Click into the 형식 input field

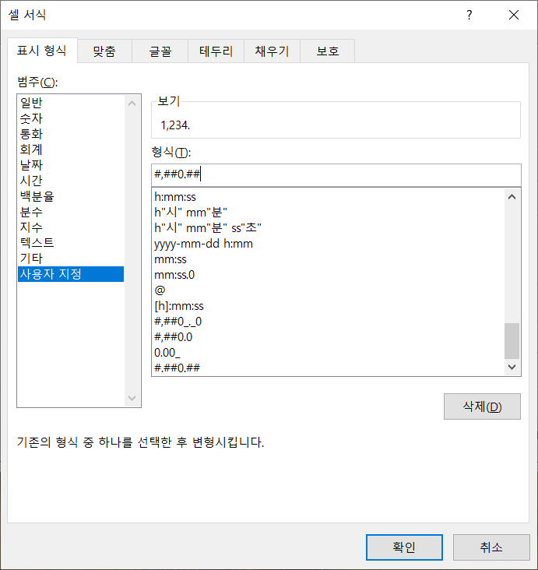point(336,174)
